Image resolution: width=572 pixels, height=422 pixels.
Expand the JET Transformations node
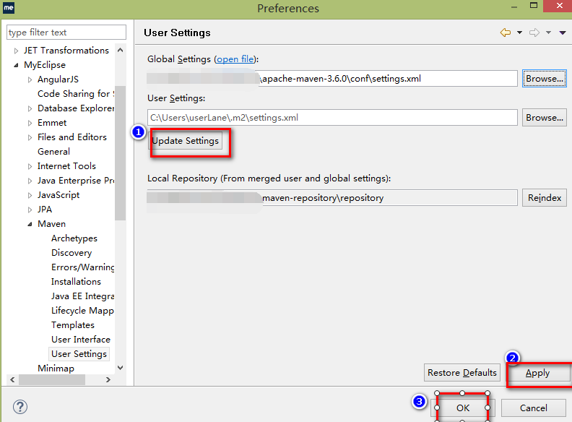point(16,51)
